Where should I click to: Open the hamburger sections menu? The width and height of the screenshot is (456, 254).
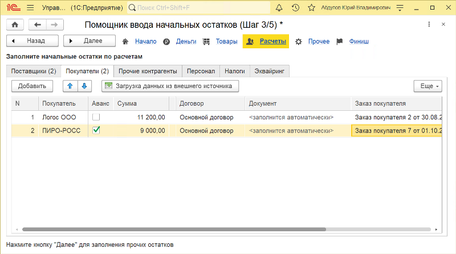(x=30, y=7)
